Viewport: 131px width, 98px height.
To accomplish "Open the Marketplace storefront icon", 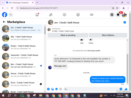I will click(78, 15).
